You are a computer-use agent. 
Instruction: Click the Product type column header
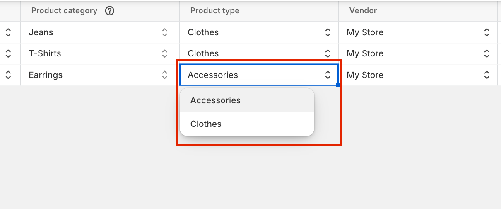click(x=215, y=11)
